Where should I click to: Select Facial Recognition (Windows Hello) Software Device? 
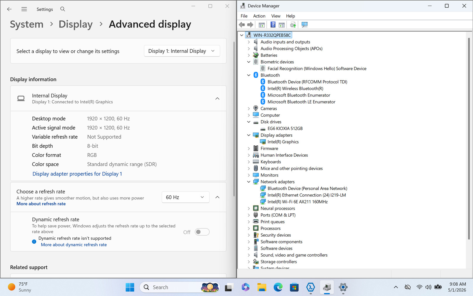317,68
